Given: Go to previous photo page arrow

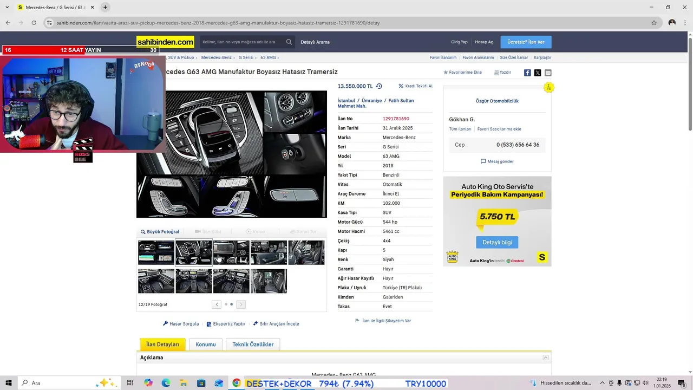Looking at the screenshot, I should (x=217, y=304).
